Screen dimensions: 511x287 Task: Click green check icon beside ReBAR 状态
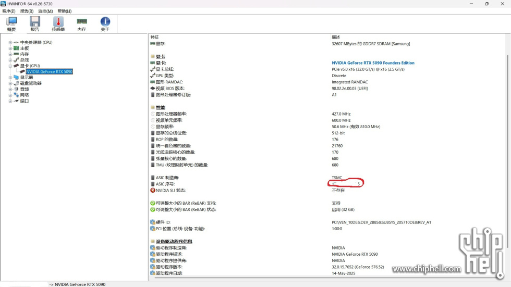[152, 209]
